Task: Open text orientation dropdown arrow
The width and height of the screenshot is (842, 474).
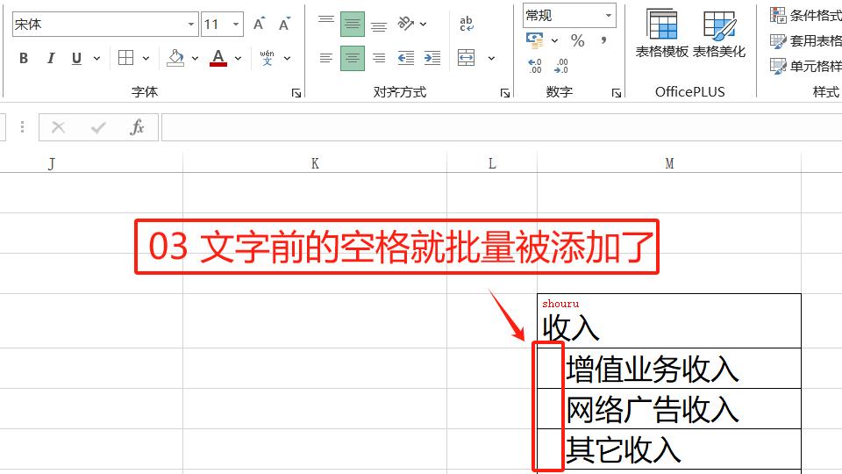Action: (x=423, y=24)
